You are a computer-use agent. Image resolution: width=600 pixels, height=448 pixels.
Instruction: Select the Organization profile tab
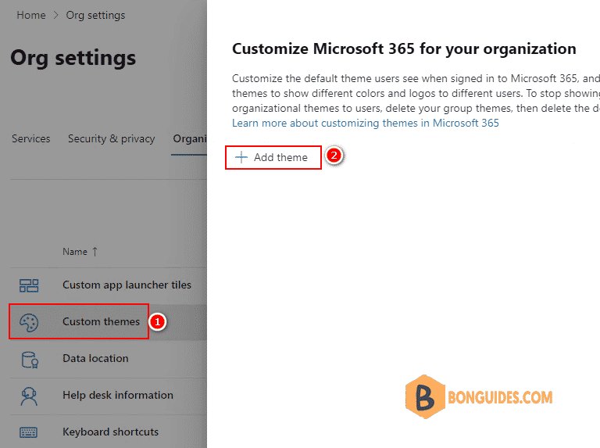[x=189, y=138]
